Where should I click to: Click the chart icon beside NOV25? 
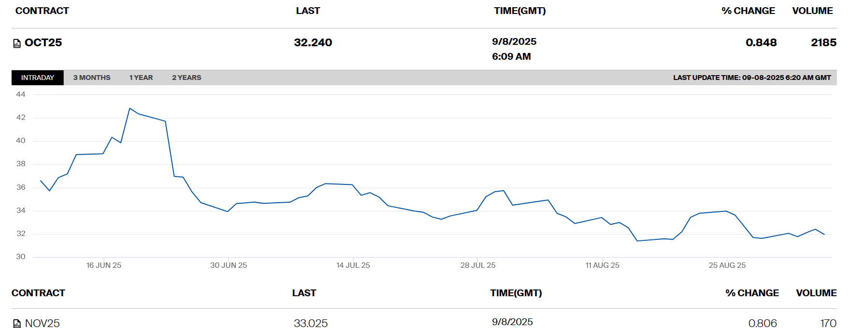coord(17,324)
